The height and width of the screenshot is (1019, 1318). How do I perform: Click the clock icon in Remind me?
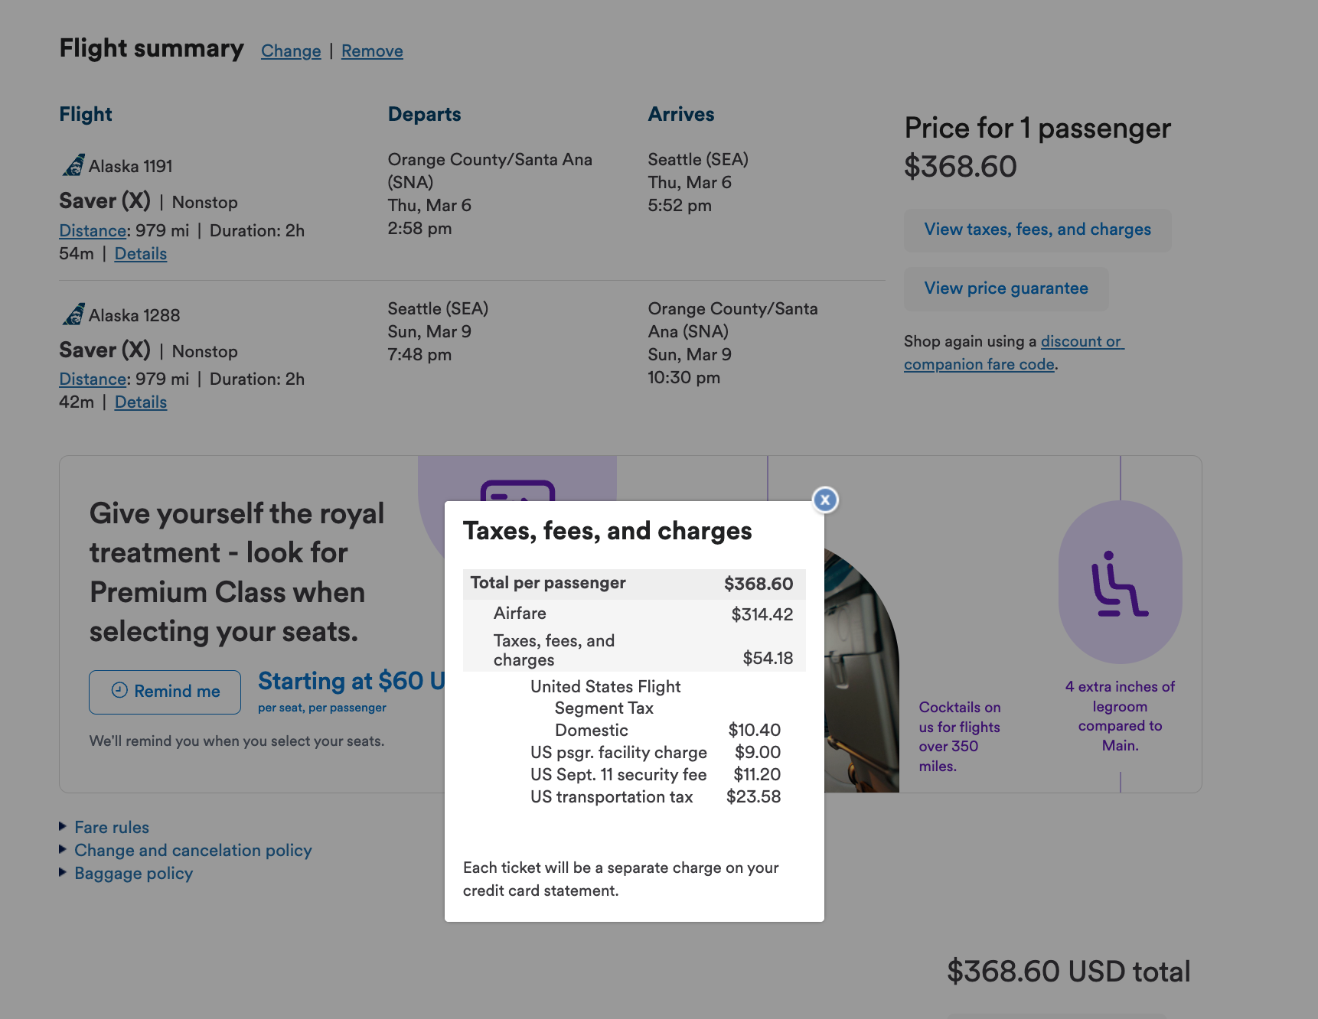(119, 690)
